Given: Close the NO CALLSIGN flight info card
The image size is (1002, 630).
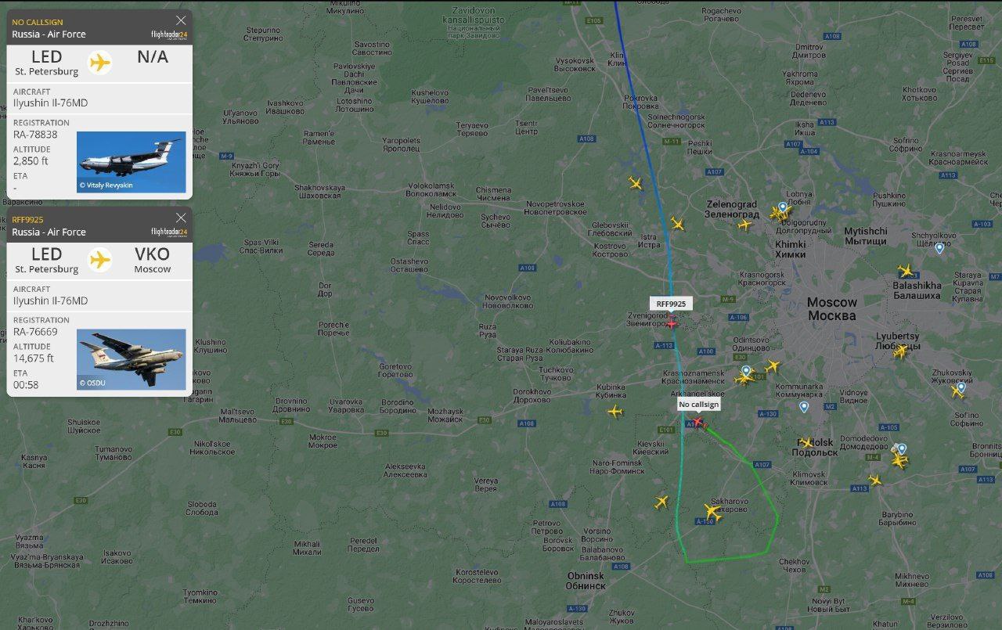Looking at the screenshot, I should tap(181, 20).
